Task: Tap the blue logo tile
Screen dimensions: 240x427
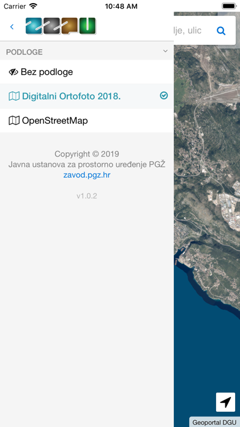Action: coord(34,26)
